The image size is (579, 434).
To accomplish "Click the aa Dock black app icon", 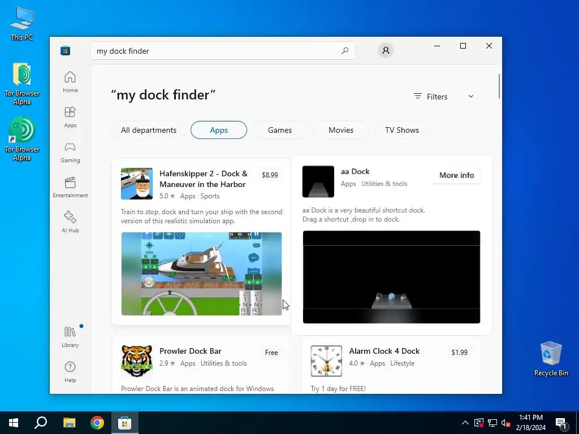I will coord(318,181).
